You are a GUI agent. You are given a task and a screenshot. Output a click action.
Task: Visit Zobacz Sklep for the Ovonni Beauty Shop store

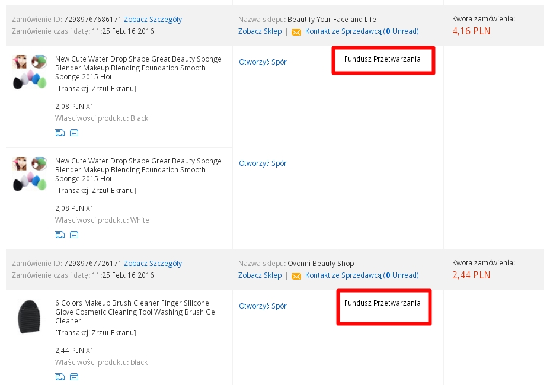pyautogui.click(x=260, y=275)
